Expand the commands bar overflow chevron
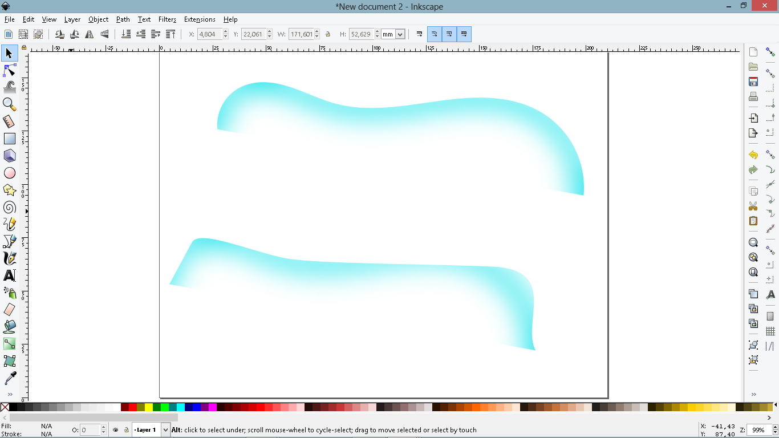779x438 pixels. click(x=753, y=394)
